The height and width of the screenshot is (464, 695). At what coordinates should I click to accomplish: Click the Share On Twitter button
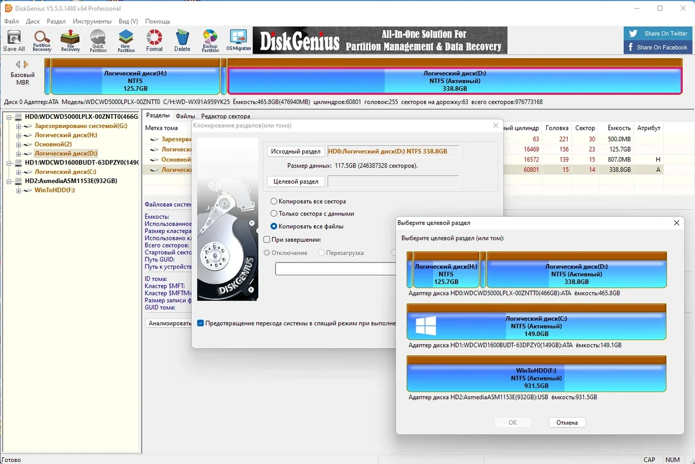point(659,34)
